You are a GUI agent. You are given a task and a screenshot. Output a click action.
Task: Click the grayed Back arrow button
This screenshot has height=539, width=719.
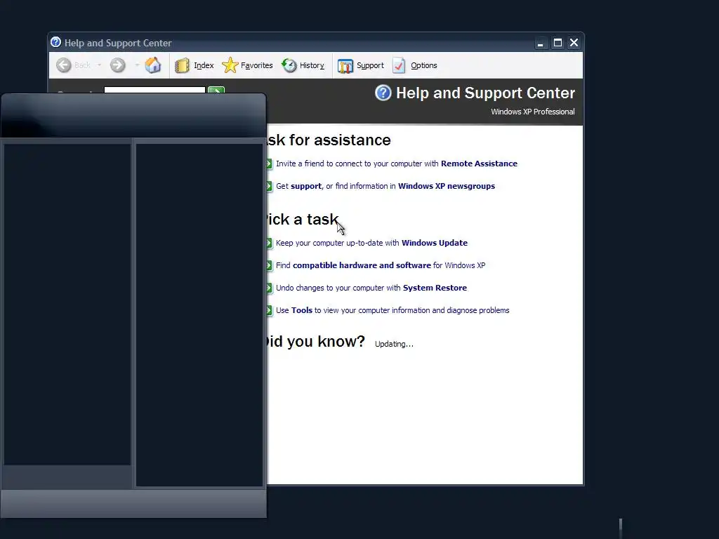click(x=64, y=65)
